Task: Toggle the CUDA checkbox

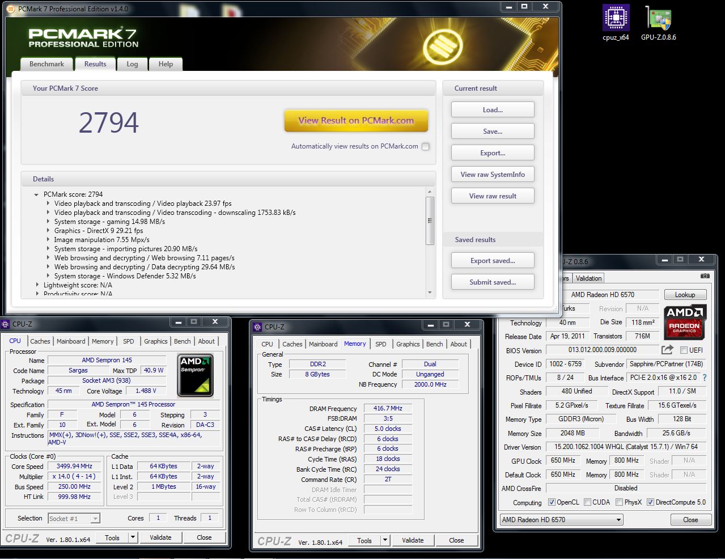Action: pos(587,502)
